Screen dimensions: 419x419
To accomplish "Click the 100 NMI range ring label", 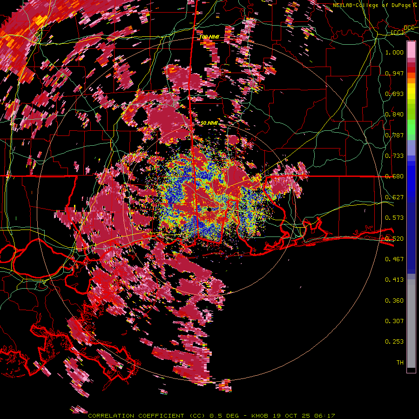I will point(209,37).
